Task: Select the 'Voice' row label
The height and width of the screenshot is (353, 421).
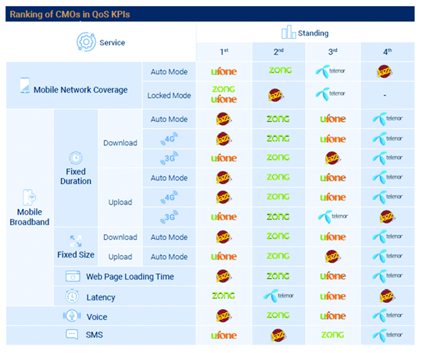Action: tap(97, 317)
